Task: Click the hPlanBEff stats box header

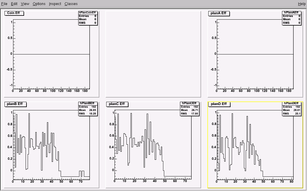Action: [87, 103]
